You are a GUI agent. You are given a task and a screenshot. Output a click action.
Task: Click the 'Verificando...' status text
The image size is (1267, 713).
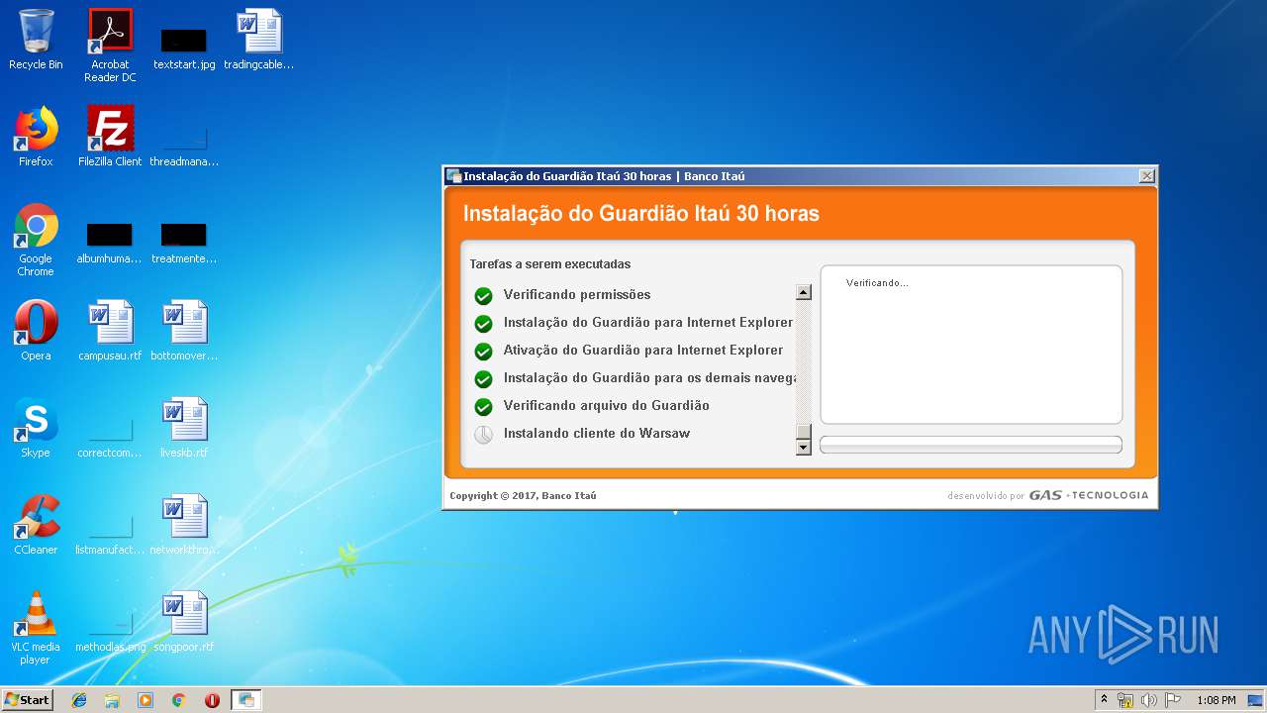877,283
